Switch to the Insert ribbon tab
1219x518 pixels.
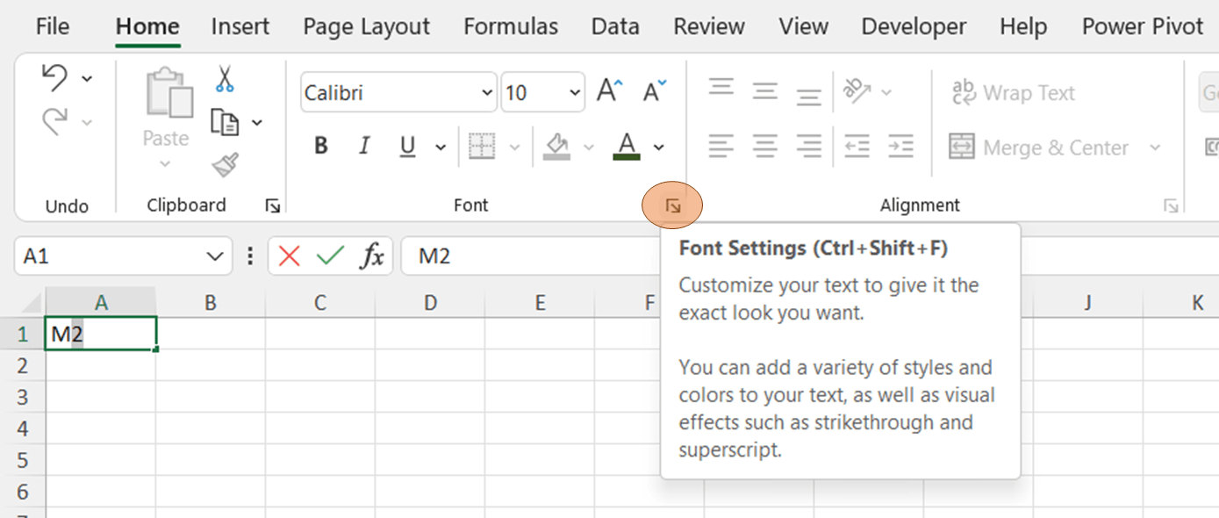(x=240, y=27)
